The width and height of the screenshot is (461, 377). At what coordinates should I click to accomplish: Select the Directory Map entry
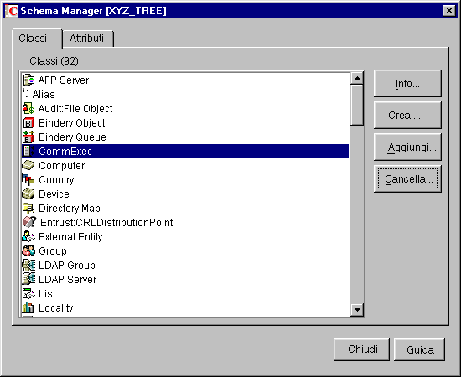(70, 209)
